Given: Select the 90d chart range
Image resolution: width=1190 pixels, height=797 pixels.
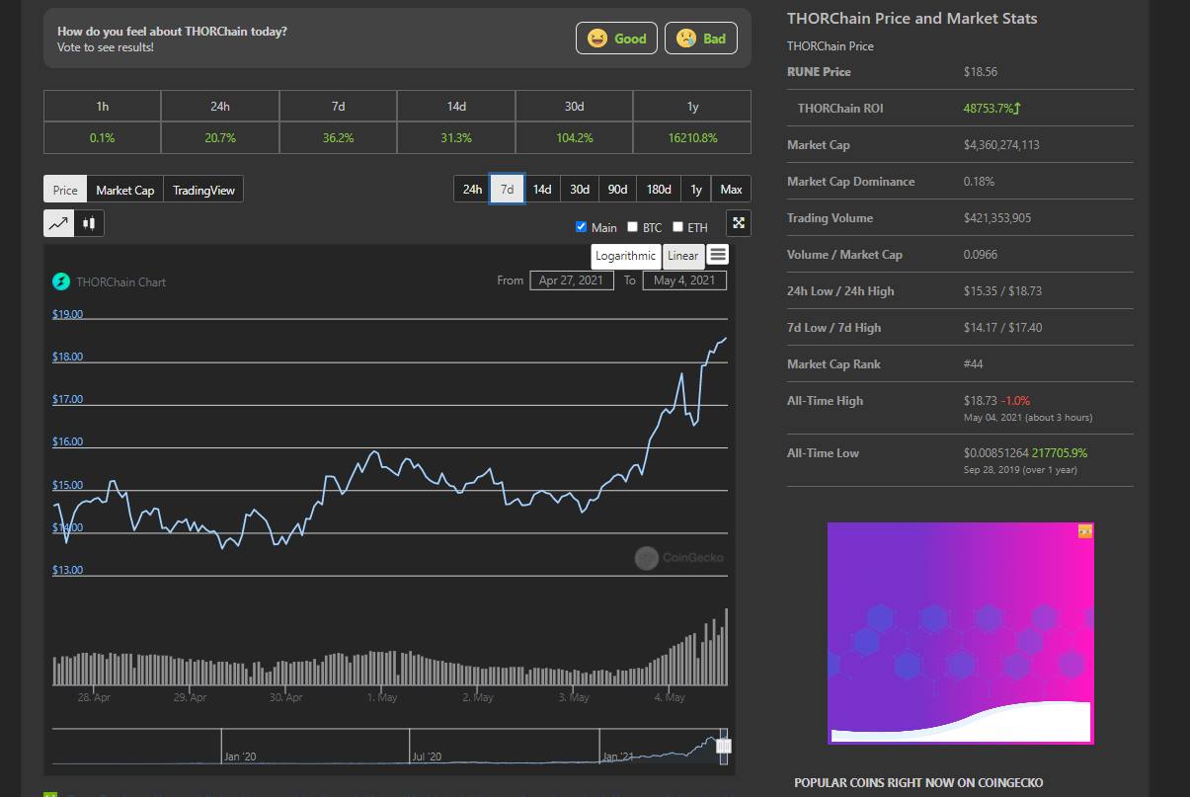Looking at the screenshot, I should point(618,189).
